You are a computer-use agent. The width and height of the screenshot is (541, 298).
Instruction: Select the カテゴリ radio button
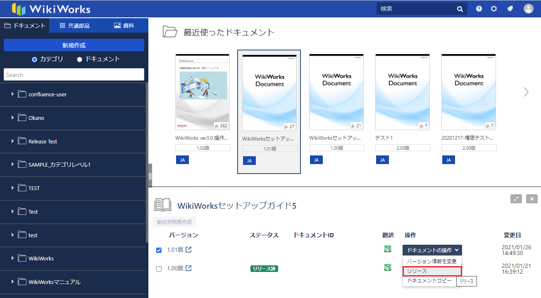(35, 59)
